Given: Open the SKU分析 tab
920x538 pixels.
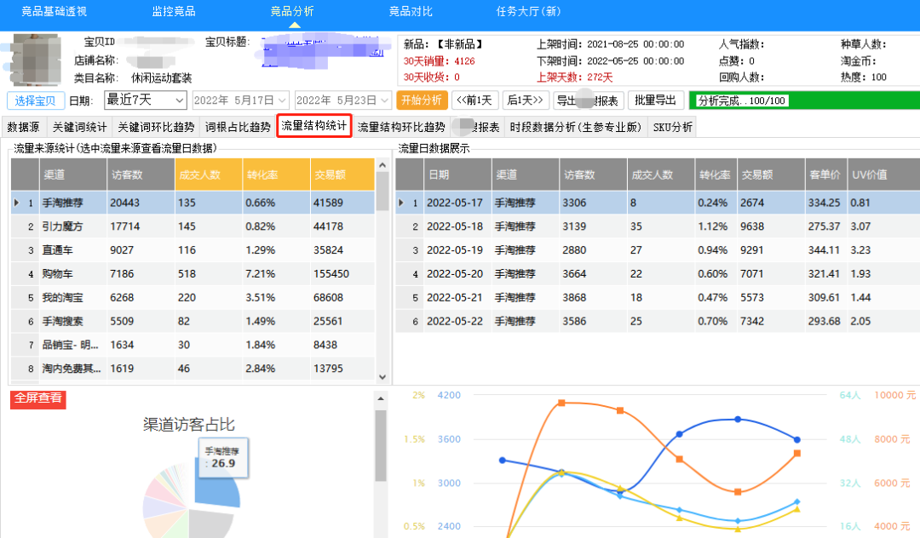Looking at the screenshot, I should [672, 127].
